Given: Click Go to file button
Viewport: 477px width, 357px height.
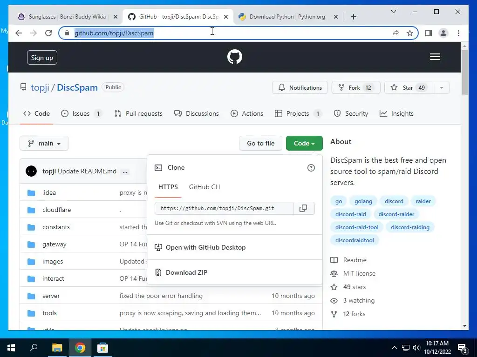Looking at the screenshot, I should (x=261, y=143).
